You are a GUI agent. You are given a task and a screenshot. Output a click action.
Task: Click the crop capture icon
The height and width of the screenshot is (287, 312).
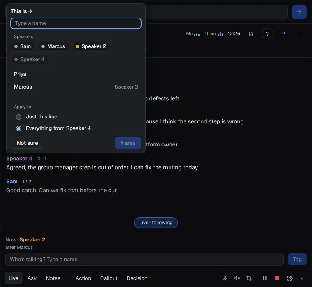click(251, 278)
